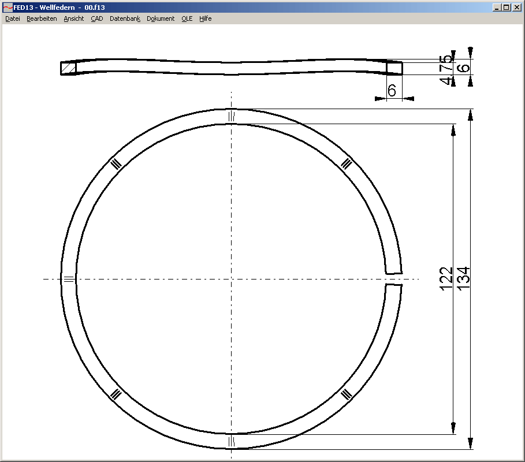This screenshot has height=462, width=525.
Task: Maximize the FED13 Wellfedern window
Action: click(506, 8)
